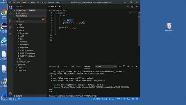This screenshot has width=186, height=105.
Task: Click Spaces: 4 indentation setting
Action: [x=112, y=99]
